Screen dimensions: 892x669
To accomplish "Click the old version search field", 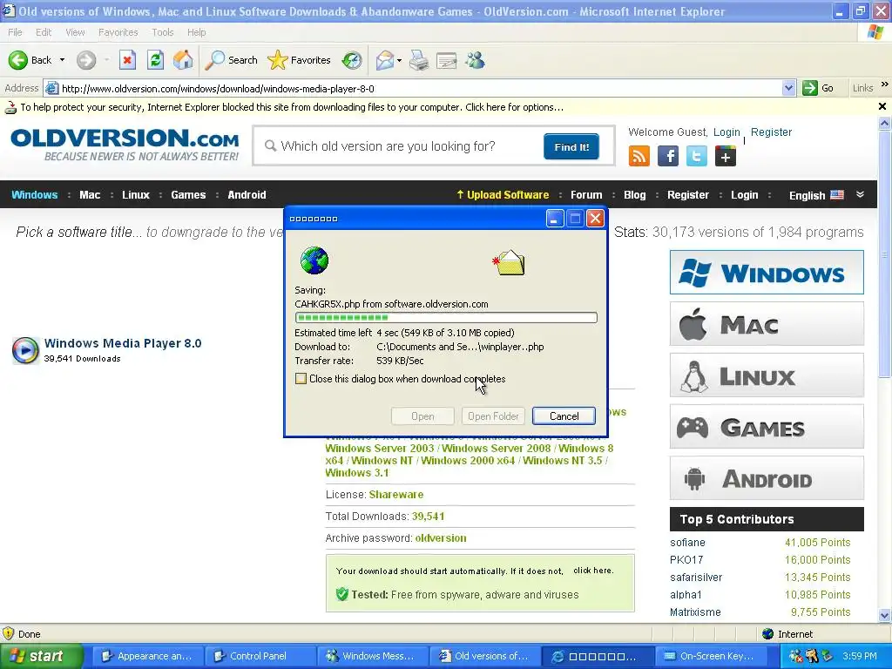I will tap(398, 146).
